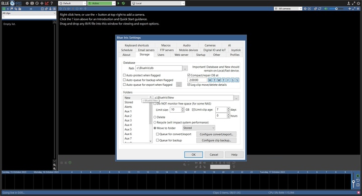Viewport: 362px width, 196px height.
Task: Click the status chart graph icon
Action: pyautogui.click(x=47, y=3)
